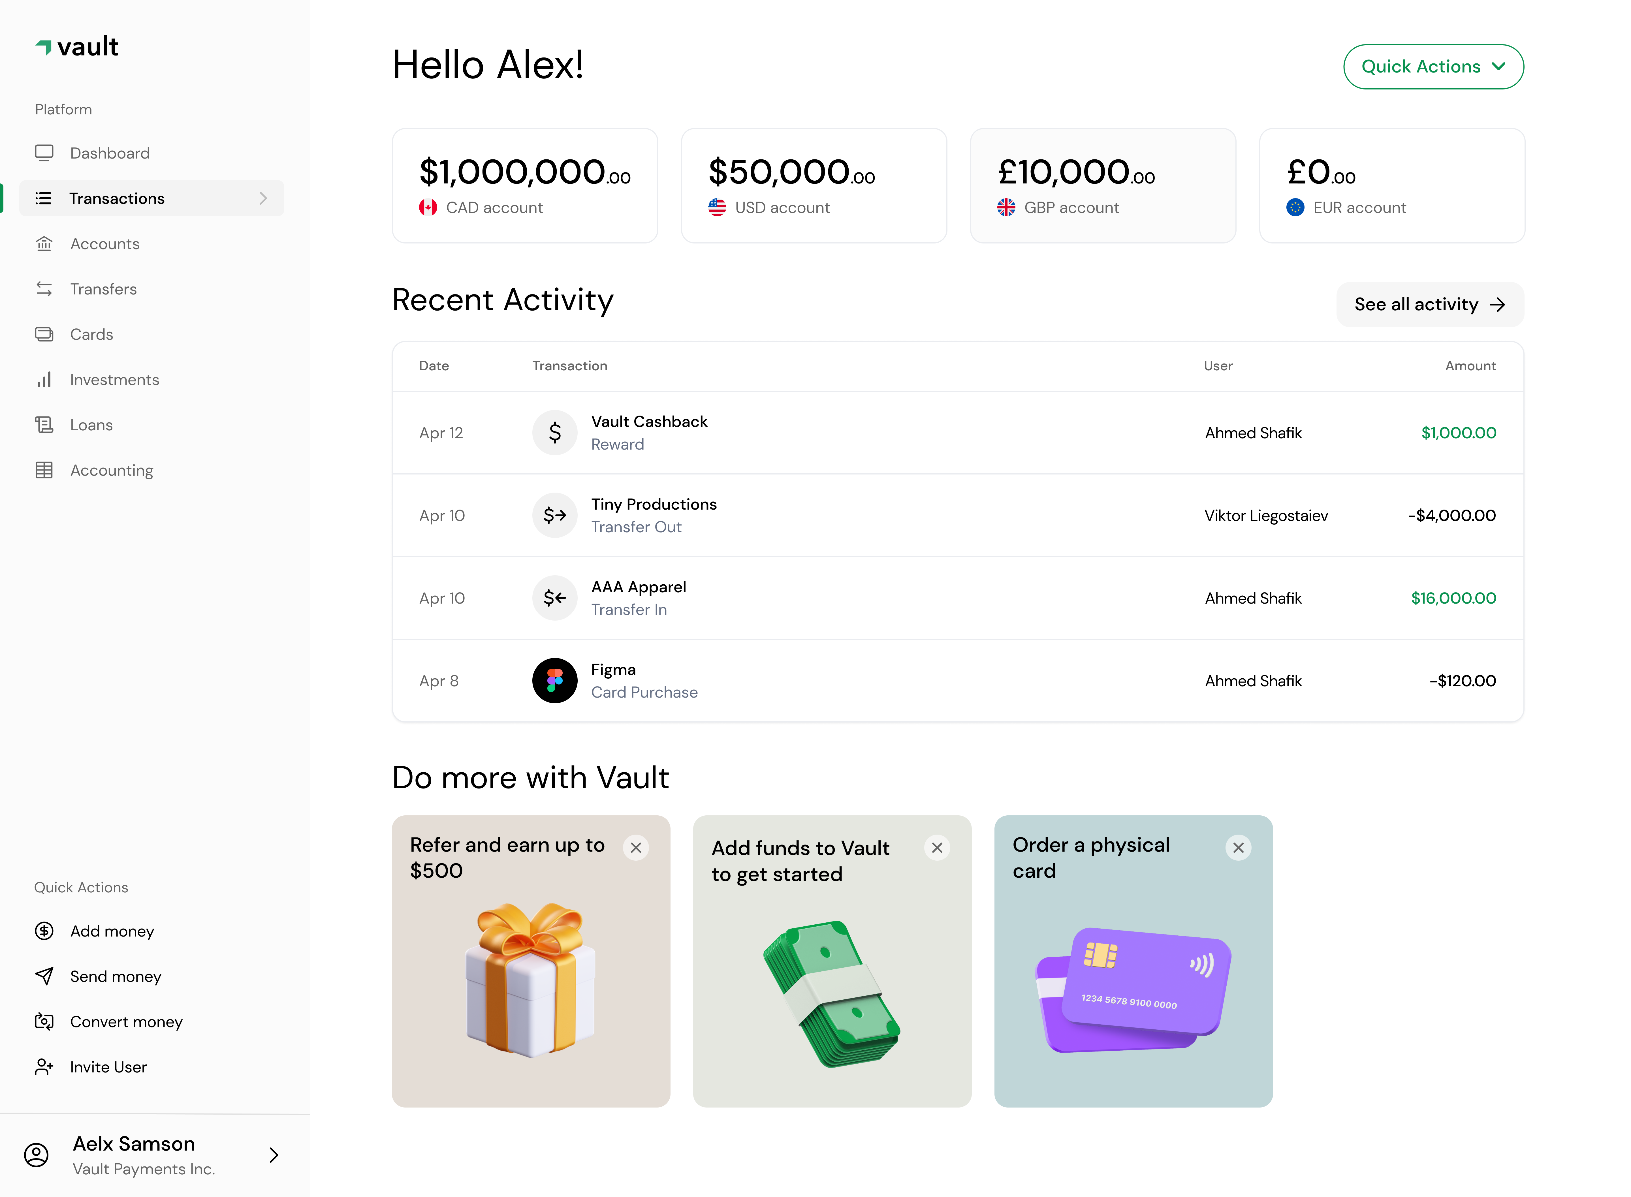This screenshot has width=1631, height=1197.
Task: Click the Accounts bank icon
Action: click(44, 243)
